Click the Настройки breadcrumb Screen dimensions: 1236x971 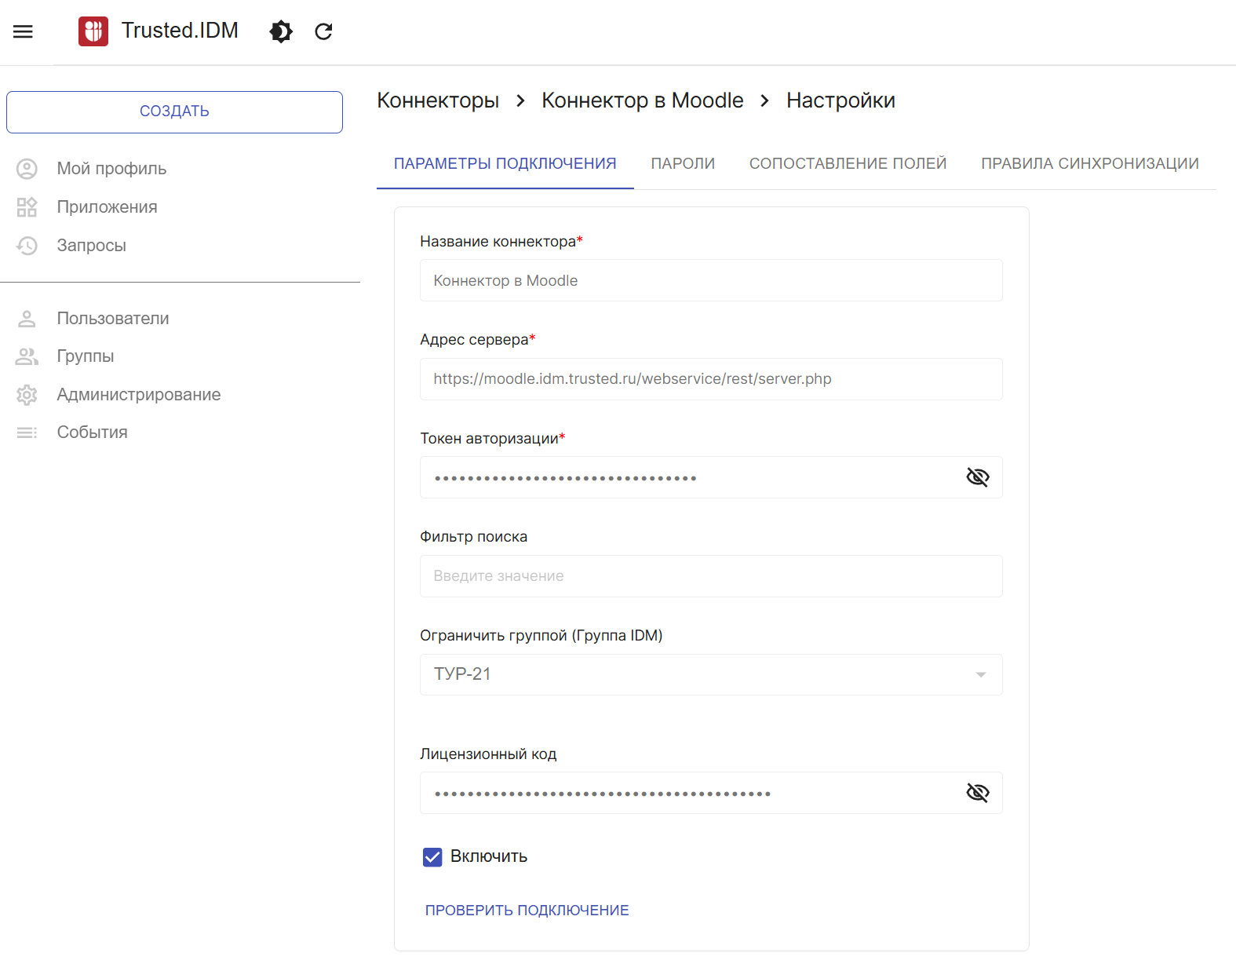coord(840,100)
